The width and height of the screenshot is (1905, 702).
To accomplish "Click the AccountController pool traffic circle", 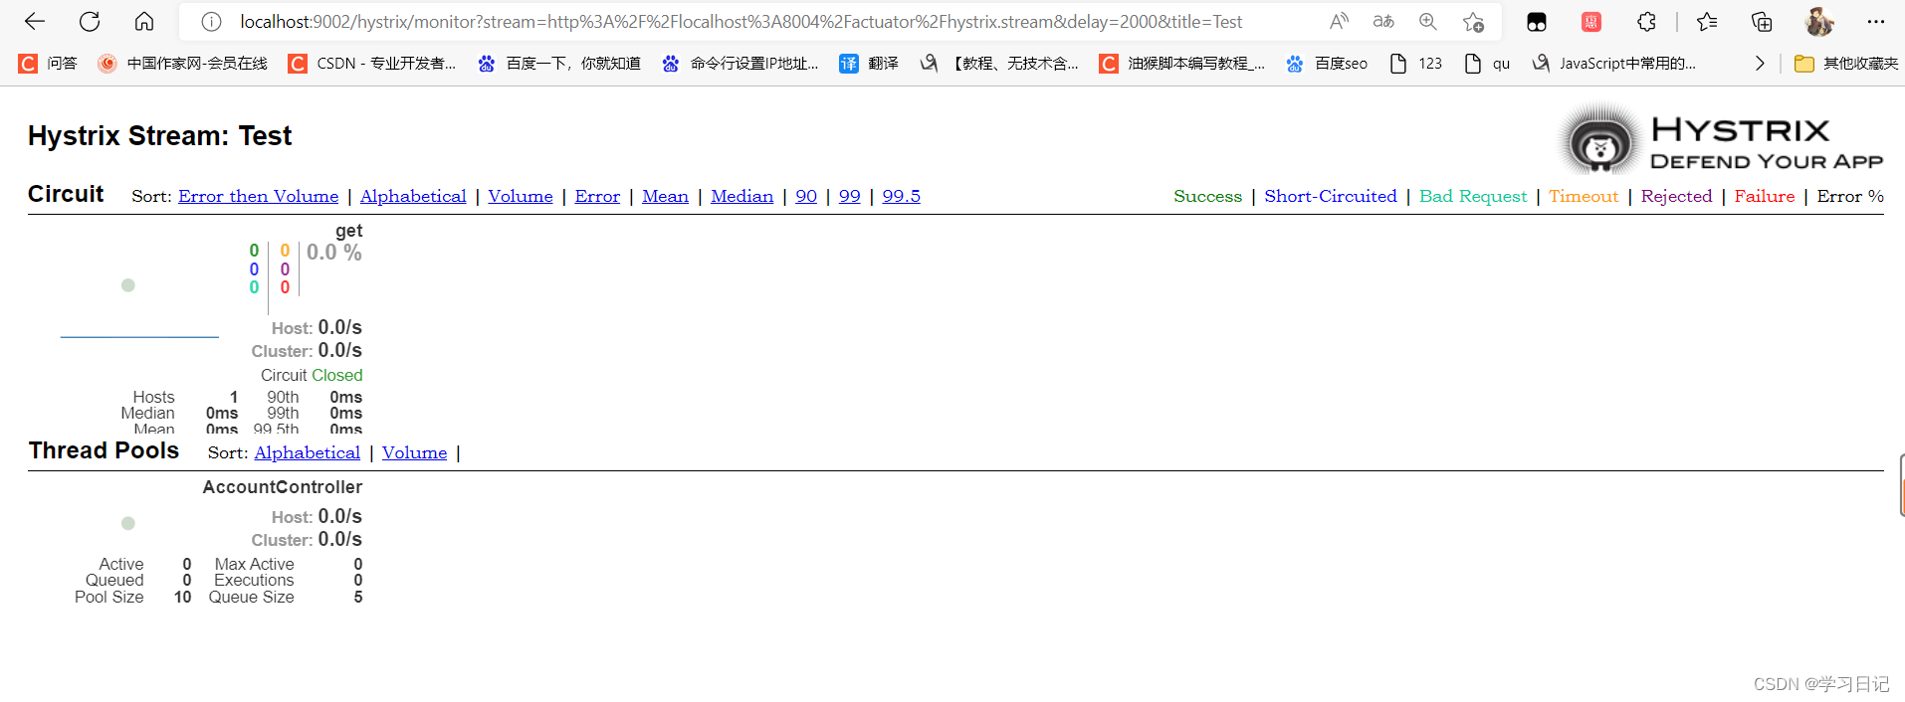I will 128,523.
